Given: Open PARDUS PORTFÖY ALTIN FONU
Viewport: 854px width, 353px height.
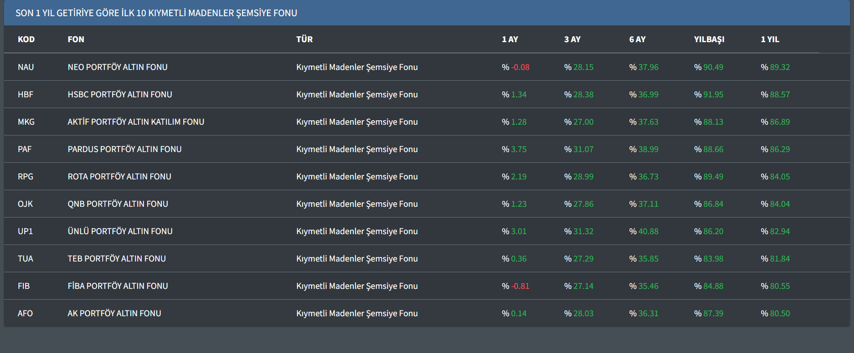Looking at the screenshot, I should pyautogui.click(x=125, y=149).
